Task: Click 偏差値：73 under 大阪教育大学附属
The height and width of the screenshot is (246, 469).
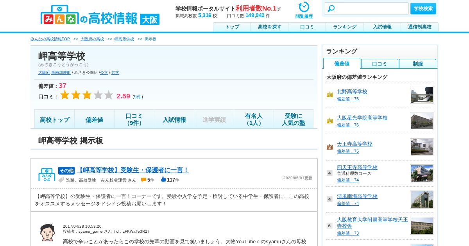Action: tap(348, 233)
